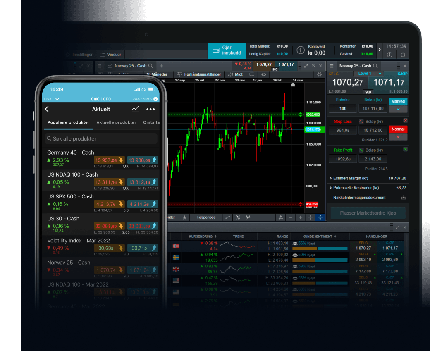Toggle the eye visibility icon above the chart
430x351 pixels.
(264, 75)
